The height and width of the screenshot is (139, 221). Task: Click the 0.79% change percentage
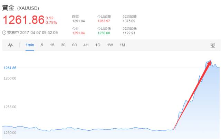pos(51,23)
